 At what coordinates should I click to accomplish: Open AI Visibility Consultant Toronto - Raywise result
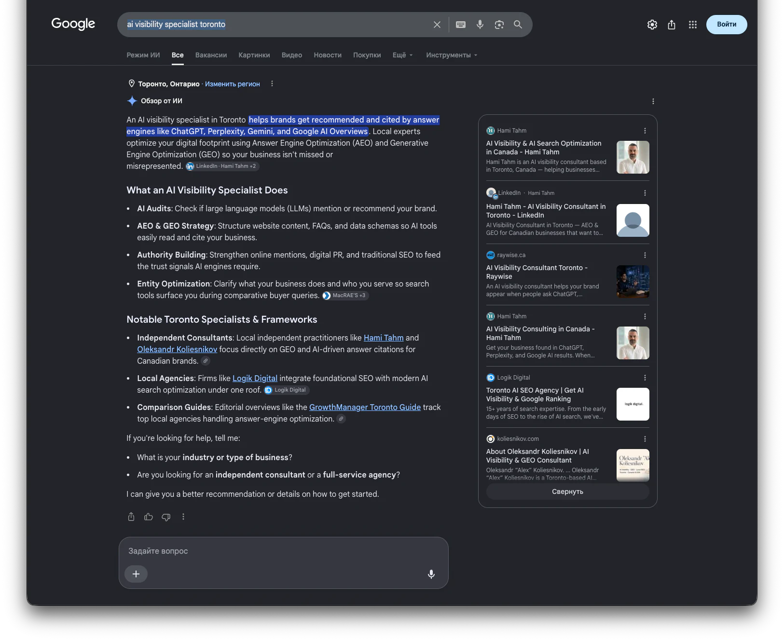pyautogui.click(x=537, y=272)
